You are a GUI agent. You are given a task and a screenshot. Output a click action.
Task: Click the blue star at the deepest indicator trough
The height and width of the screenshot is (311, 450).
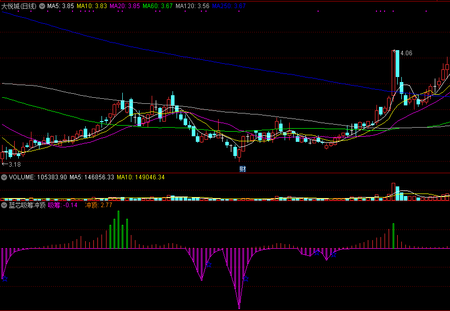coord(246,278)
